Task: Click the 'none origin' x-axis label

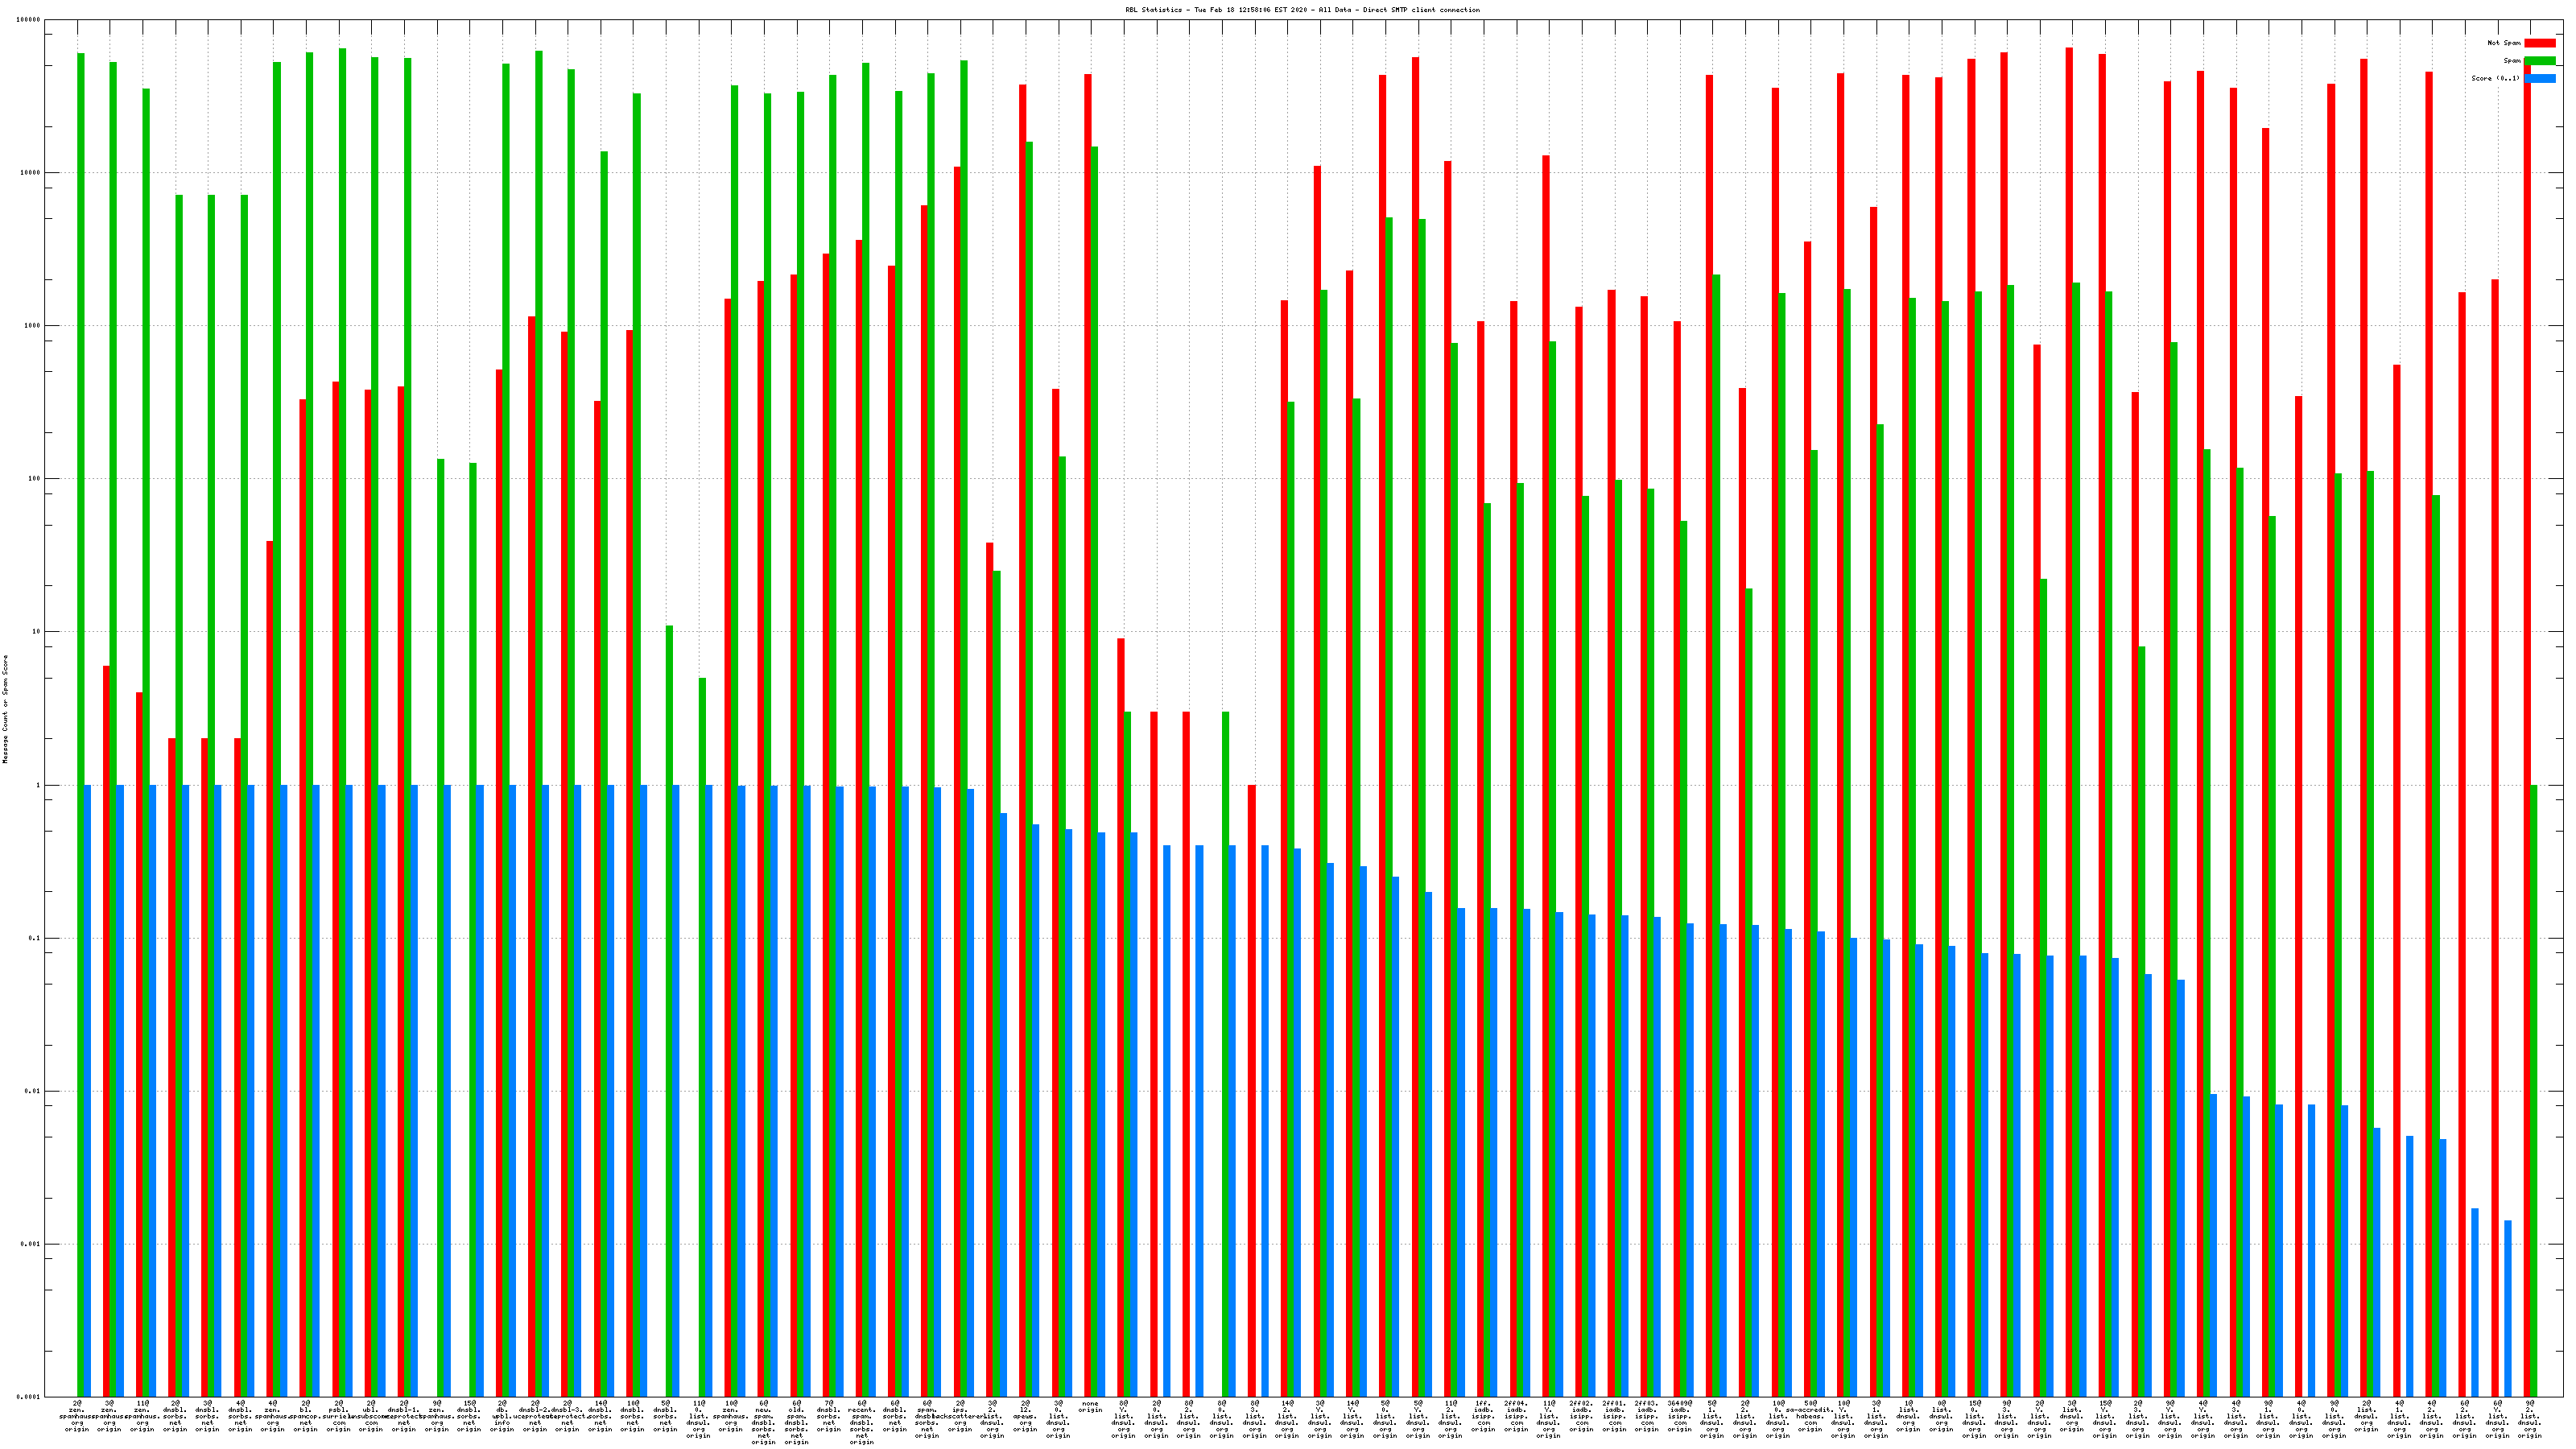Action: pyautogui.click(x=1090, y=1407)
